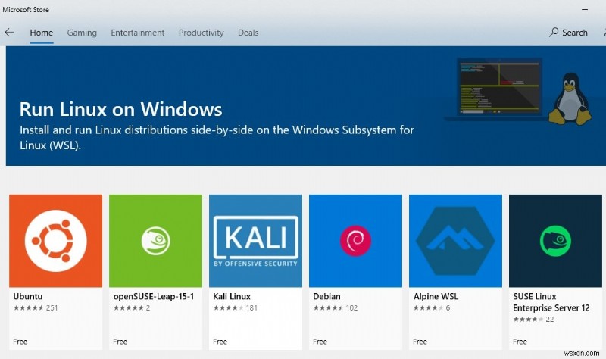Click Ubuntu's star rating with 251 reviews
The width and height of the screenshot is (606, 359).
35,308
